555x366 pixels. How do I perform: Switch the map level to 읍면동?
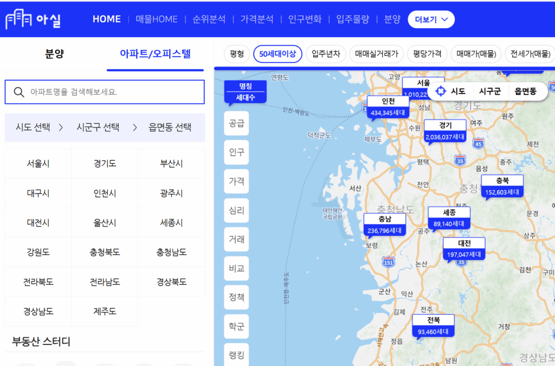point(524,91)
